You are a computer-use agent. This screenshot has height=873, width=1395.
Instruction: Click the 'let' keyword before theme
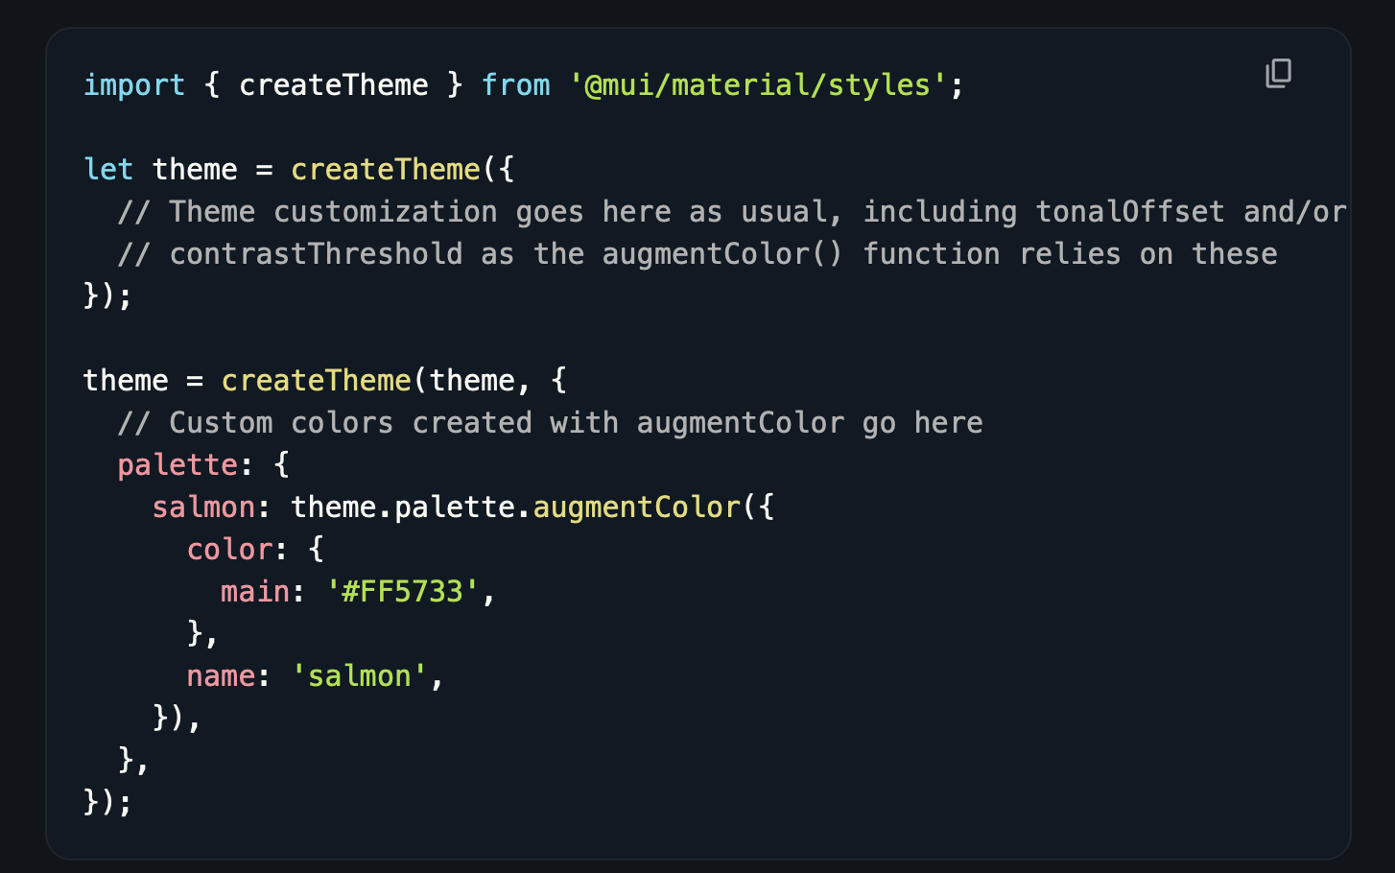(108, 170)
